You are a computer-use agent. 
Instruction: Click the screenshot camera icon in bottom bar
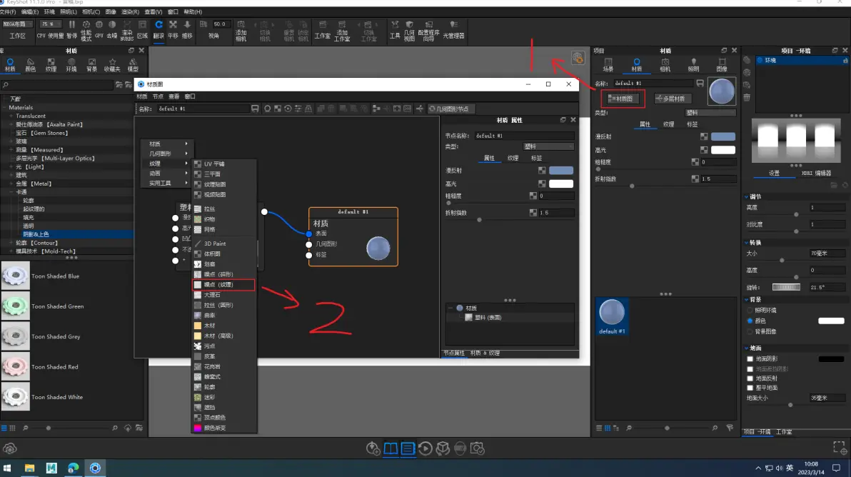coord(477,448)
